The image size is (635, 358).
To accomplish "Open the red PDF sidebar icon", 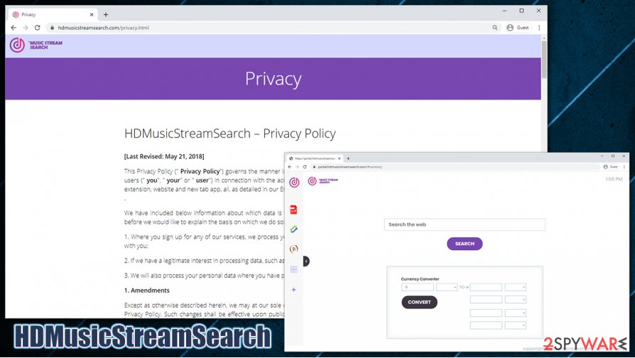I will tap(293, 210).
